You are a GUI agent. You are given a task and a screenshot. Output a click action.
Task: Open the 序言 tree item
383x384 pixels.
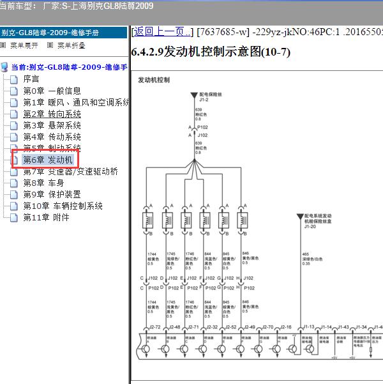(x=31, y=79)
